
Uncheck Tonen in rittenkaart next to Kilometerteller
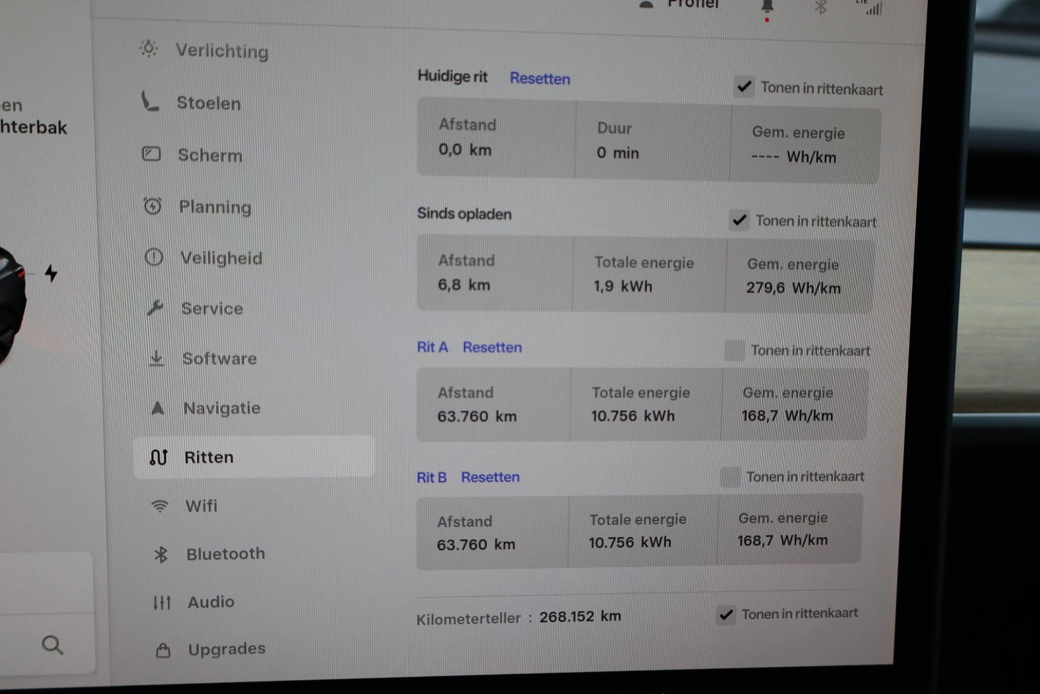(x=726, y=615)
